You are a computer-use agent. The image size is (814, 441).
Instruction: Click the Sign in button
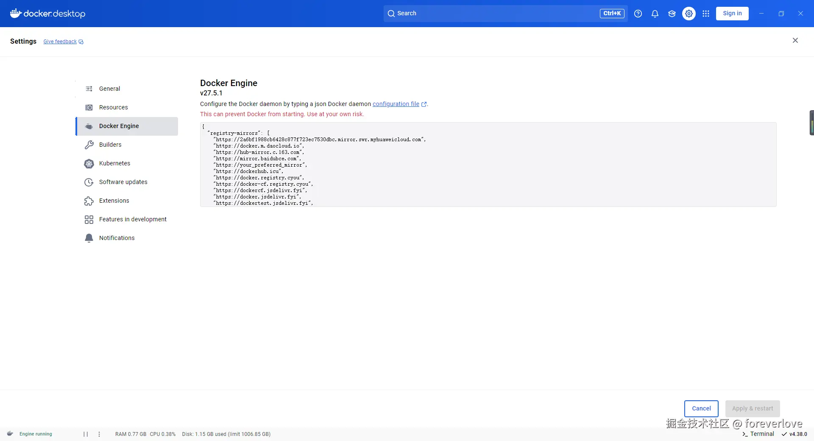coord(732,13)
